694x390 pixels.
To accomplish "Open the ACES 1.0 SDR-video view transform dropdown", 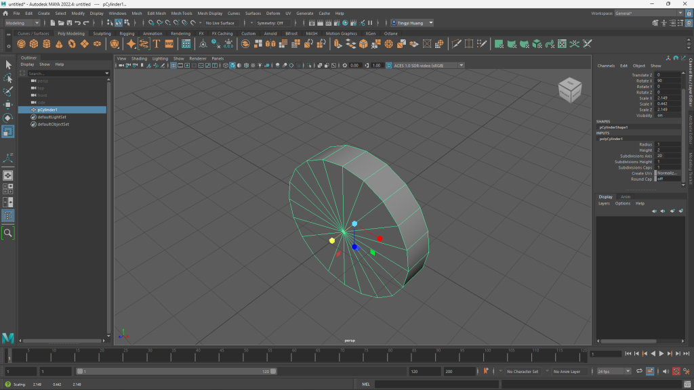I will [428, 66].
